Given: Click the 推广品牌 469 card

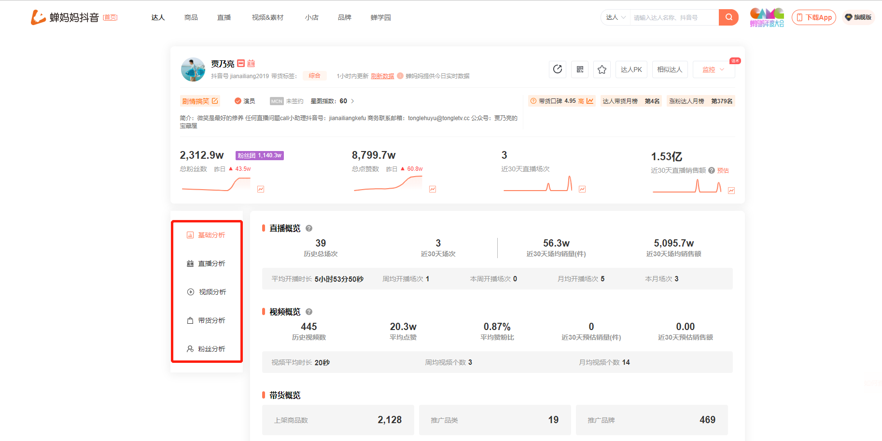Looking at the screenshot, I should (x=652, y=420).
